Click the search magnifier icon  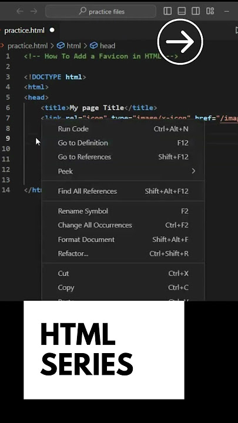pyautogui.click(x=82, y=11)
